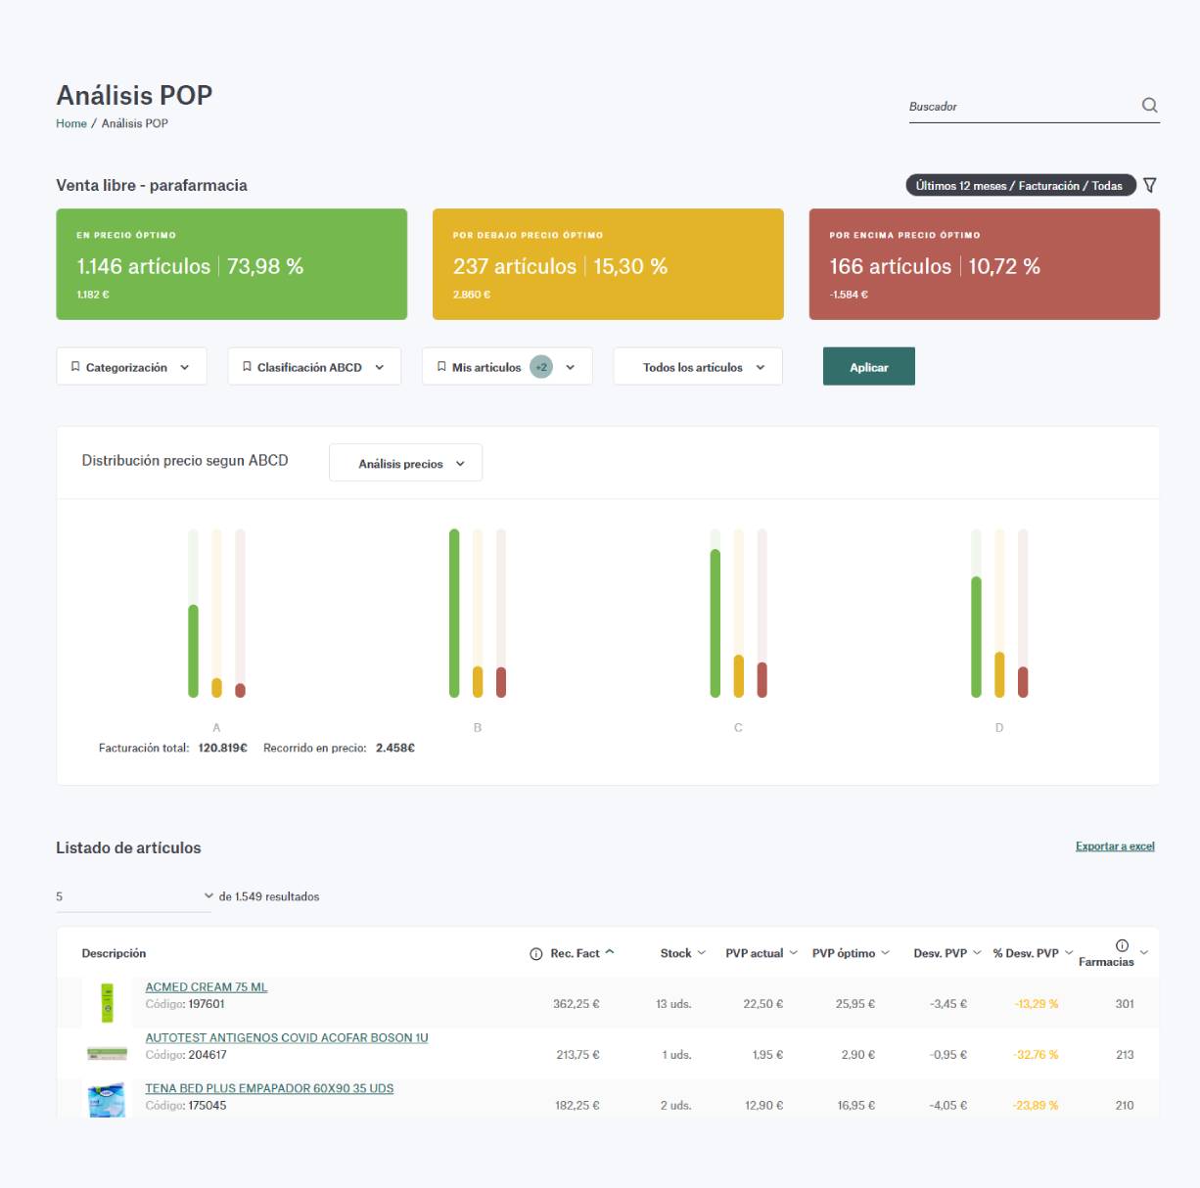This screenshot has width=1200, height=1188.
Task: Sort by Farmacias column chevron
Action: click(x=1144, y=953)
